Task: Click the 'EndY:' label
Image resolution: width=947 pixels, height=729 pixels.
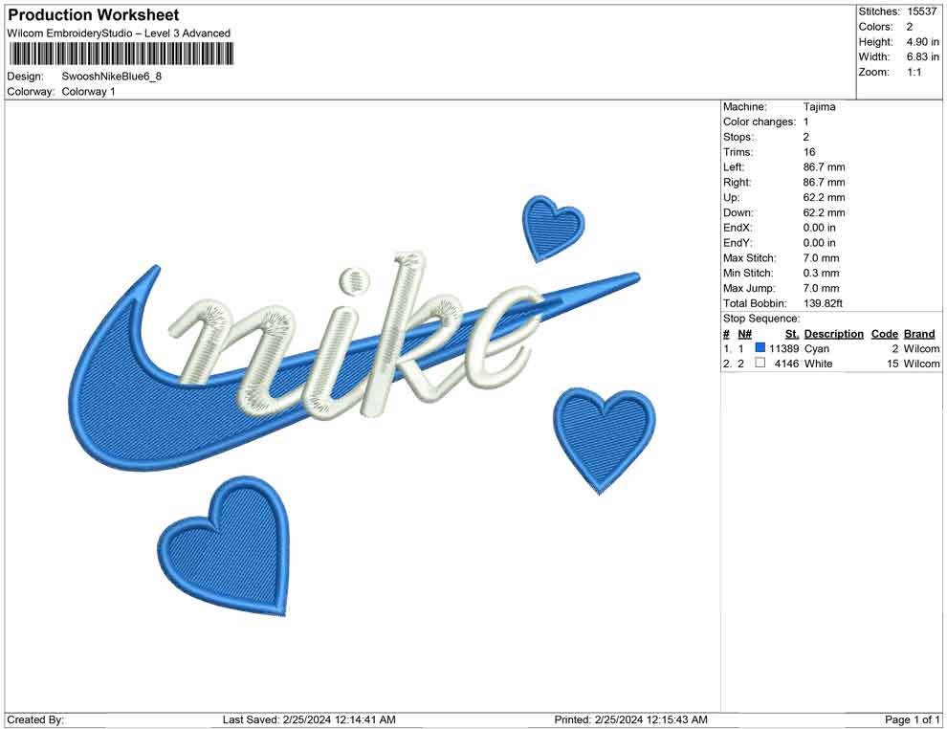Action: point(737,243)
